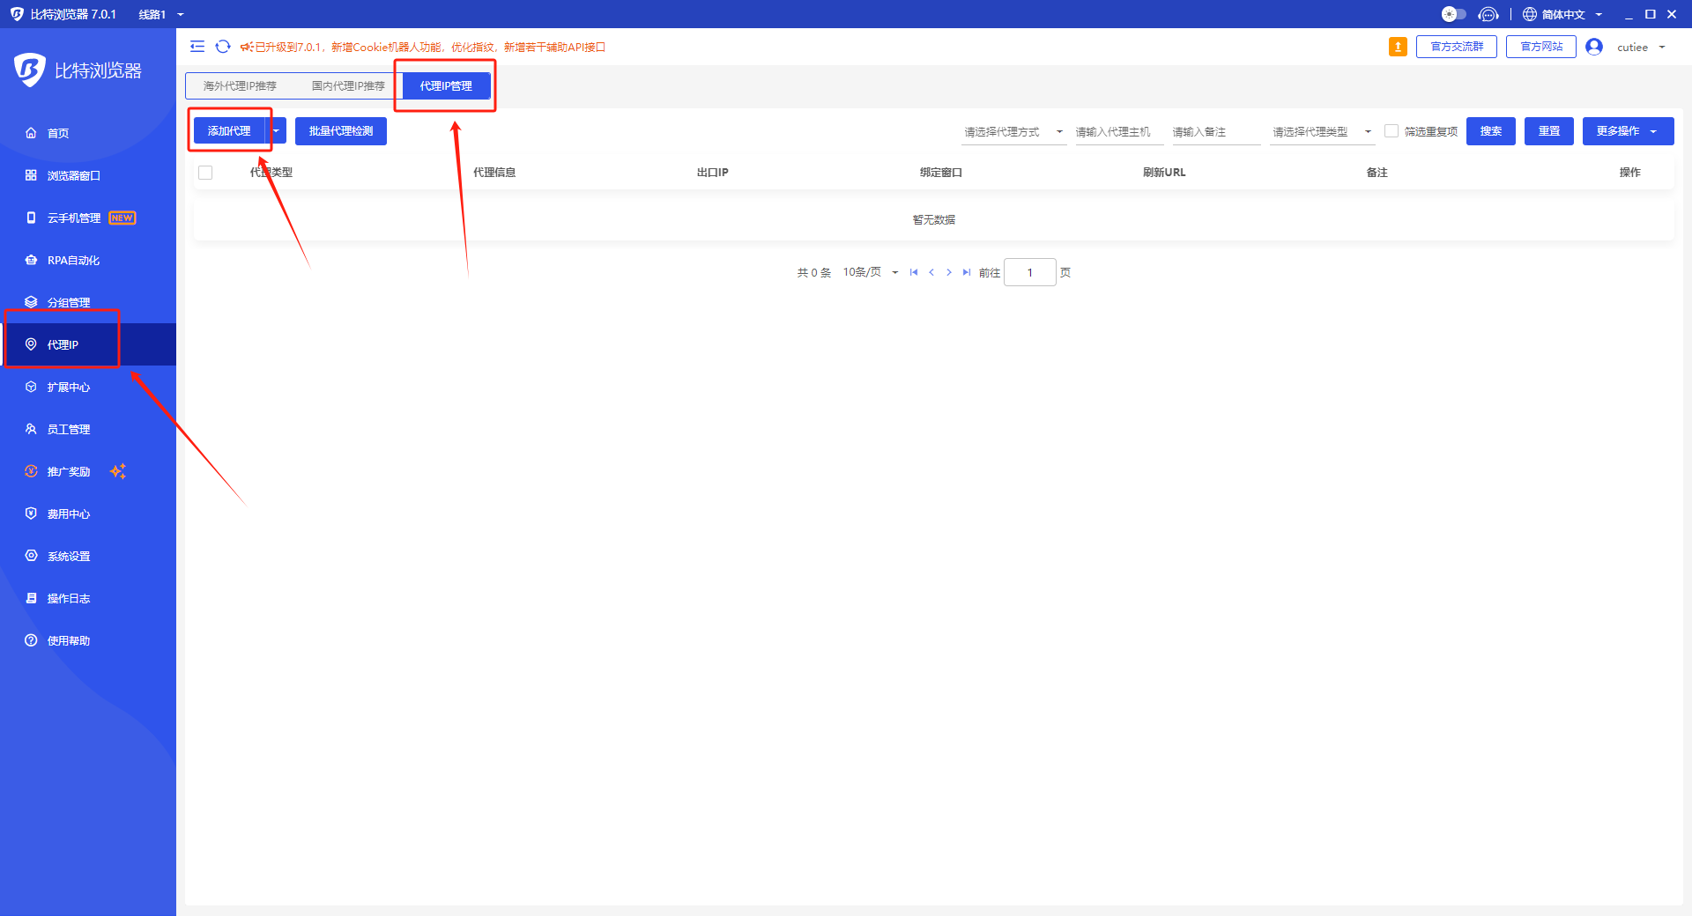
Task: Switch to the 海外代理IP推荐 tab
Action: (240, 85)
